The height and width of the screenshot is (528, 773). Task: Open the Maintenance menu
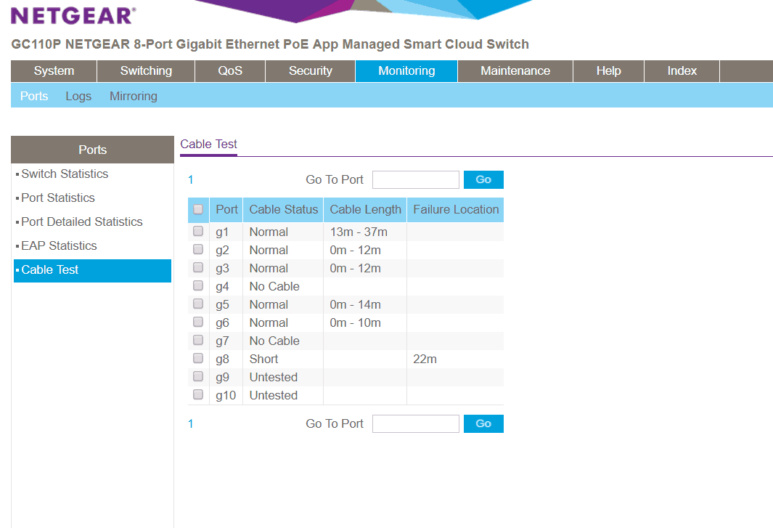click(x=515, y=71)
